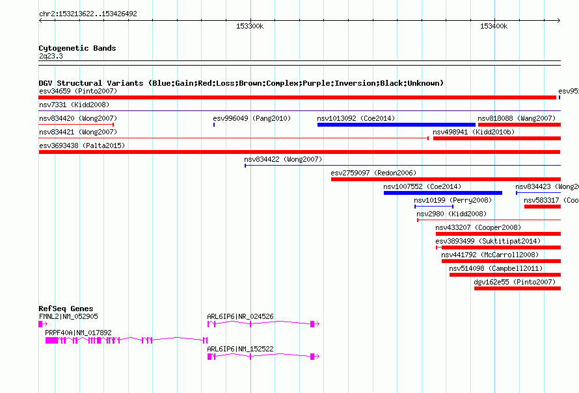This screenshot has width=579, height=393.
Task: Open the FMNL2|NM_052905 gene label
Action: [x=68, y=316]
